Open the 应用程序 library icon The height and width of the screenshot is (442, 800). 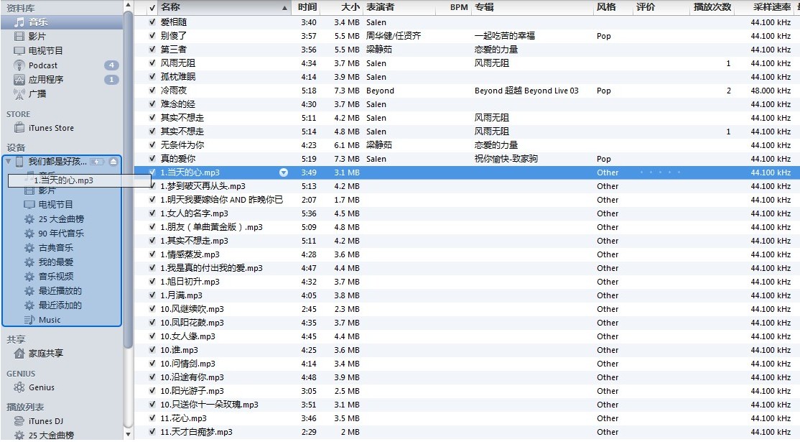click(19, 80)
